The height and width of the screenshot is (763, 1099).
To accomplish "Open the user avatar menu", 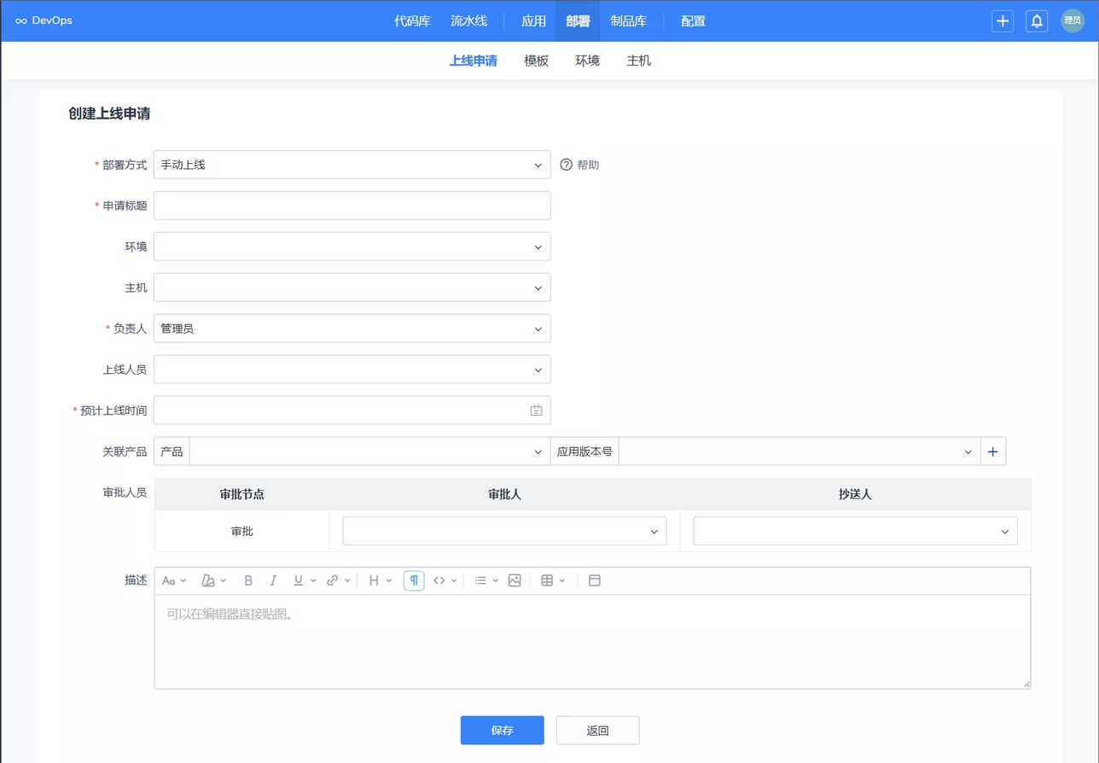I will (1073, 20).
